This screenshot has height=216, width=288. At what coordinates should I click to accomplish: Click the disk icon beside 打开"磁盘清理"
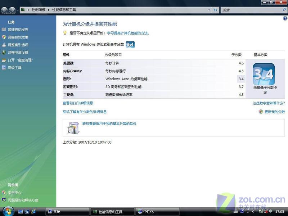pos(4,60)
